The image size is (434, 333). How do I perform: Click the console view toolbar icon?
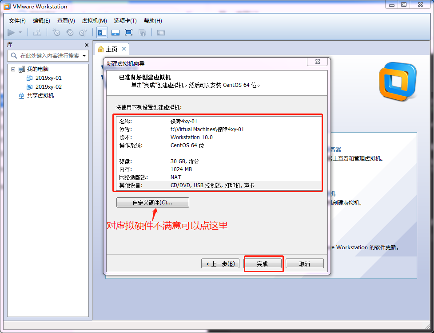point(161,33)
